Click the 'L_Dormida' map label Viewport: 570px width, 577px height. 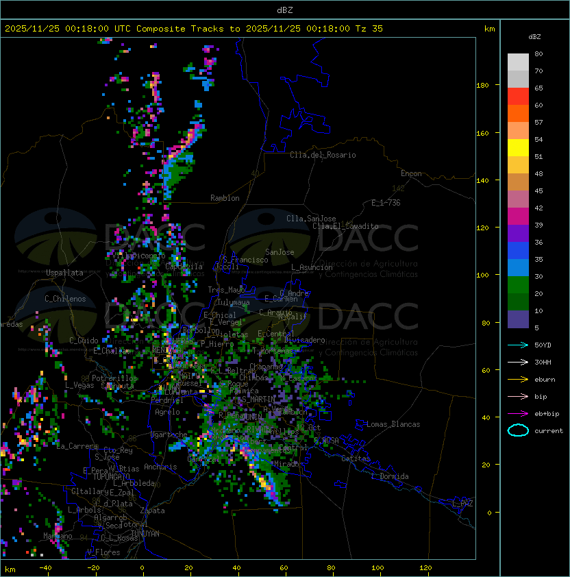click(x=390, y=476)
